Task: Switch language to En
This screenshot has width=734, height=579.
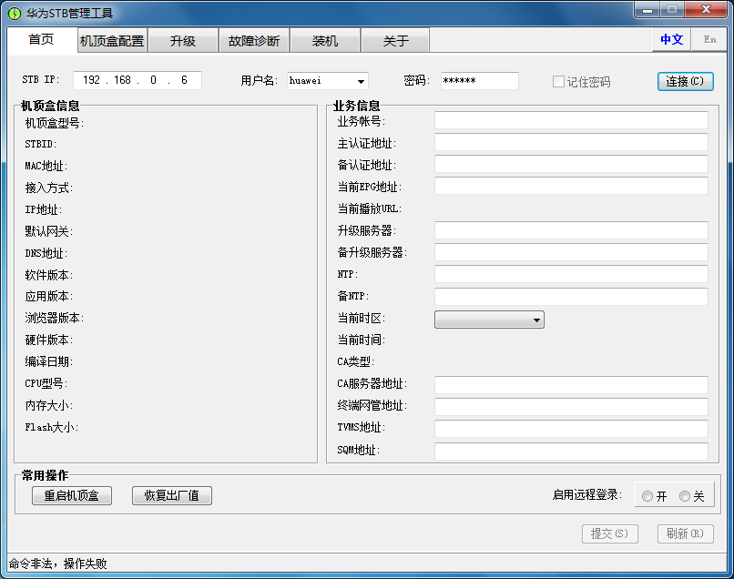Action: coord(709,40)
